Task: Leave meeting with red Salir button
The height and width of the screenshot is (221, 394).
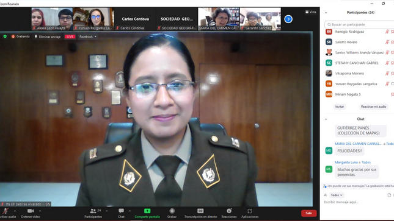Action: click(x=309, y=213)
